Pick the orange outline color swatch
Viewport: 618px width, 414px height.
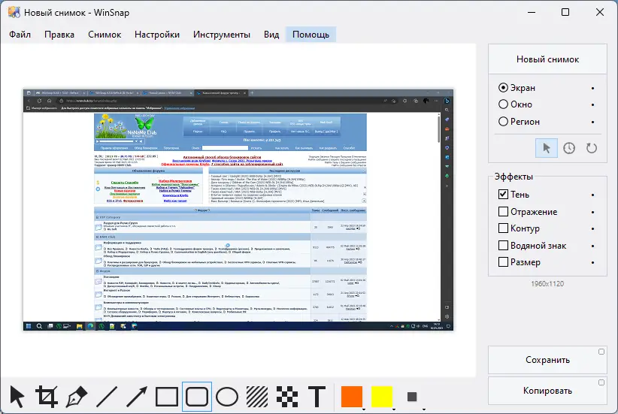click(352, 397)
